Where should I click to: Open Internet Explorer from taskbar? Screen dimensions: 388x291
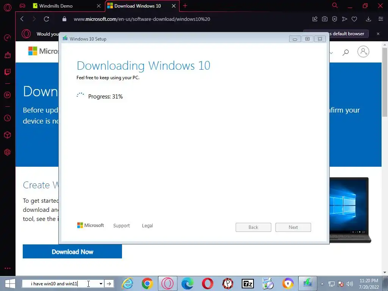tap(127, 283)
